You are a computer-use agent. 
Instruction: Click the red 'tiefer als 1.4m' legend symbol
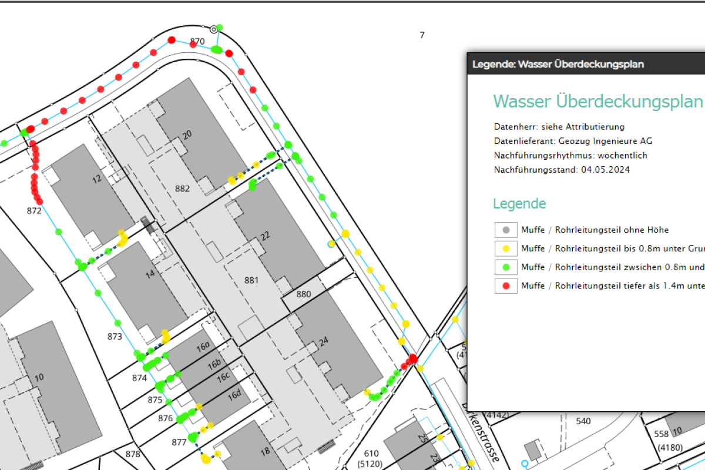tap(506, 286)
